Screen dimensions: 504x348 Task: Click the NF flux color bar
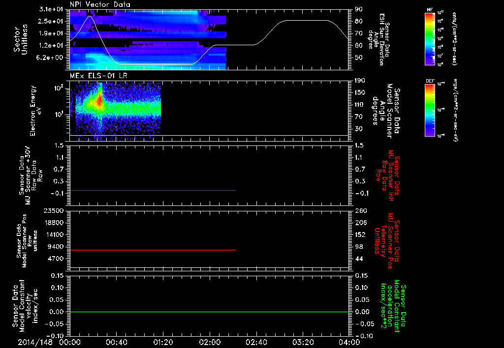point(430,38)
